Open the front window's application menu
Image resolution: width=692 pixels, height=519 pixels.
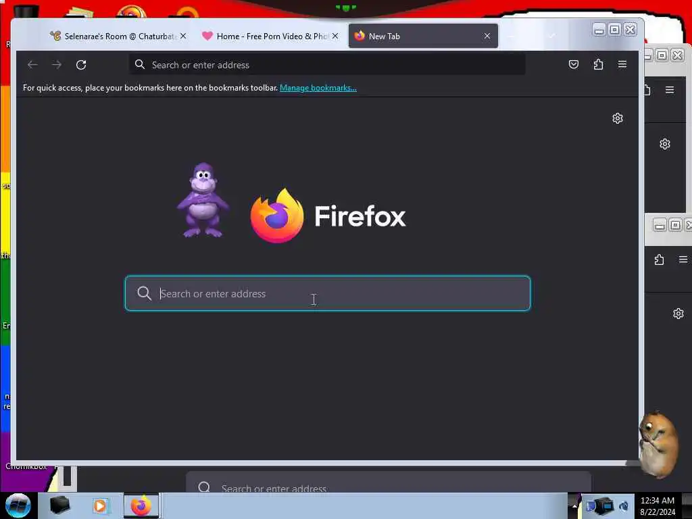[x=622, y=64]
